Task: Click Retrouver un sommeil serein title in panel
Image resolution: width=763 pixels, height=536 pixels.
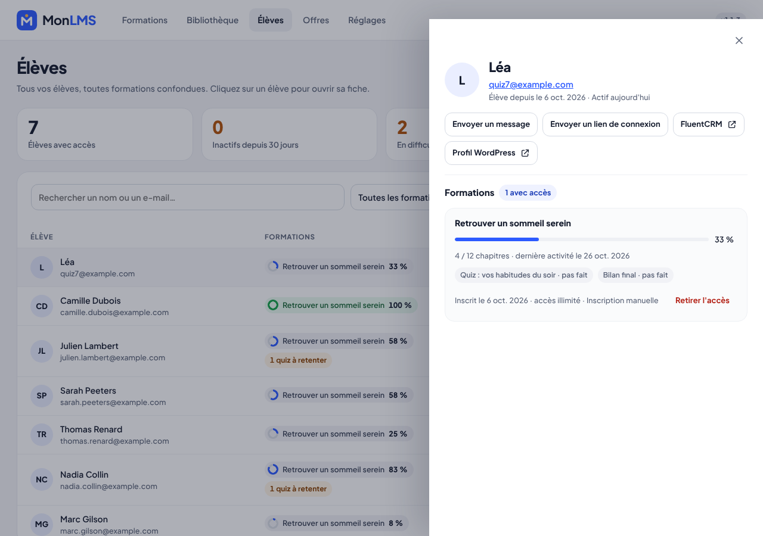Action: pos(513,223)
